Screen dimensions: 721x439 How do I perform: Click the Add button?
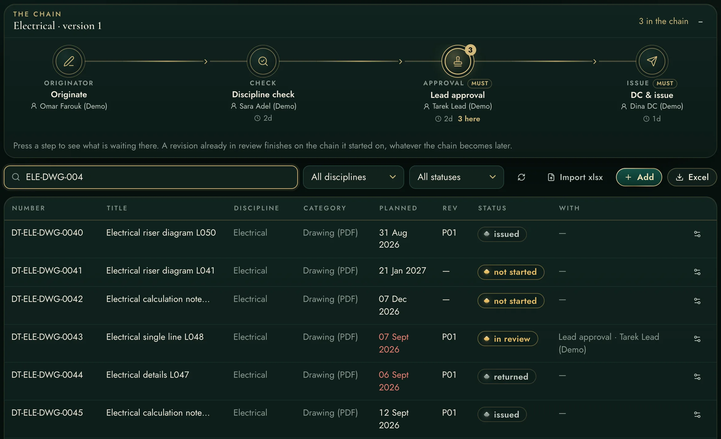pos(639,177)
